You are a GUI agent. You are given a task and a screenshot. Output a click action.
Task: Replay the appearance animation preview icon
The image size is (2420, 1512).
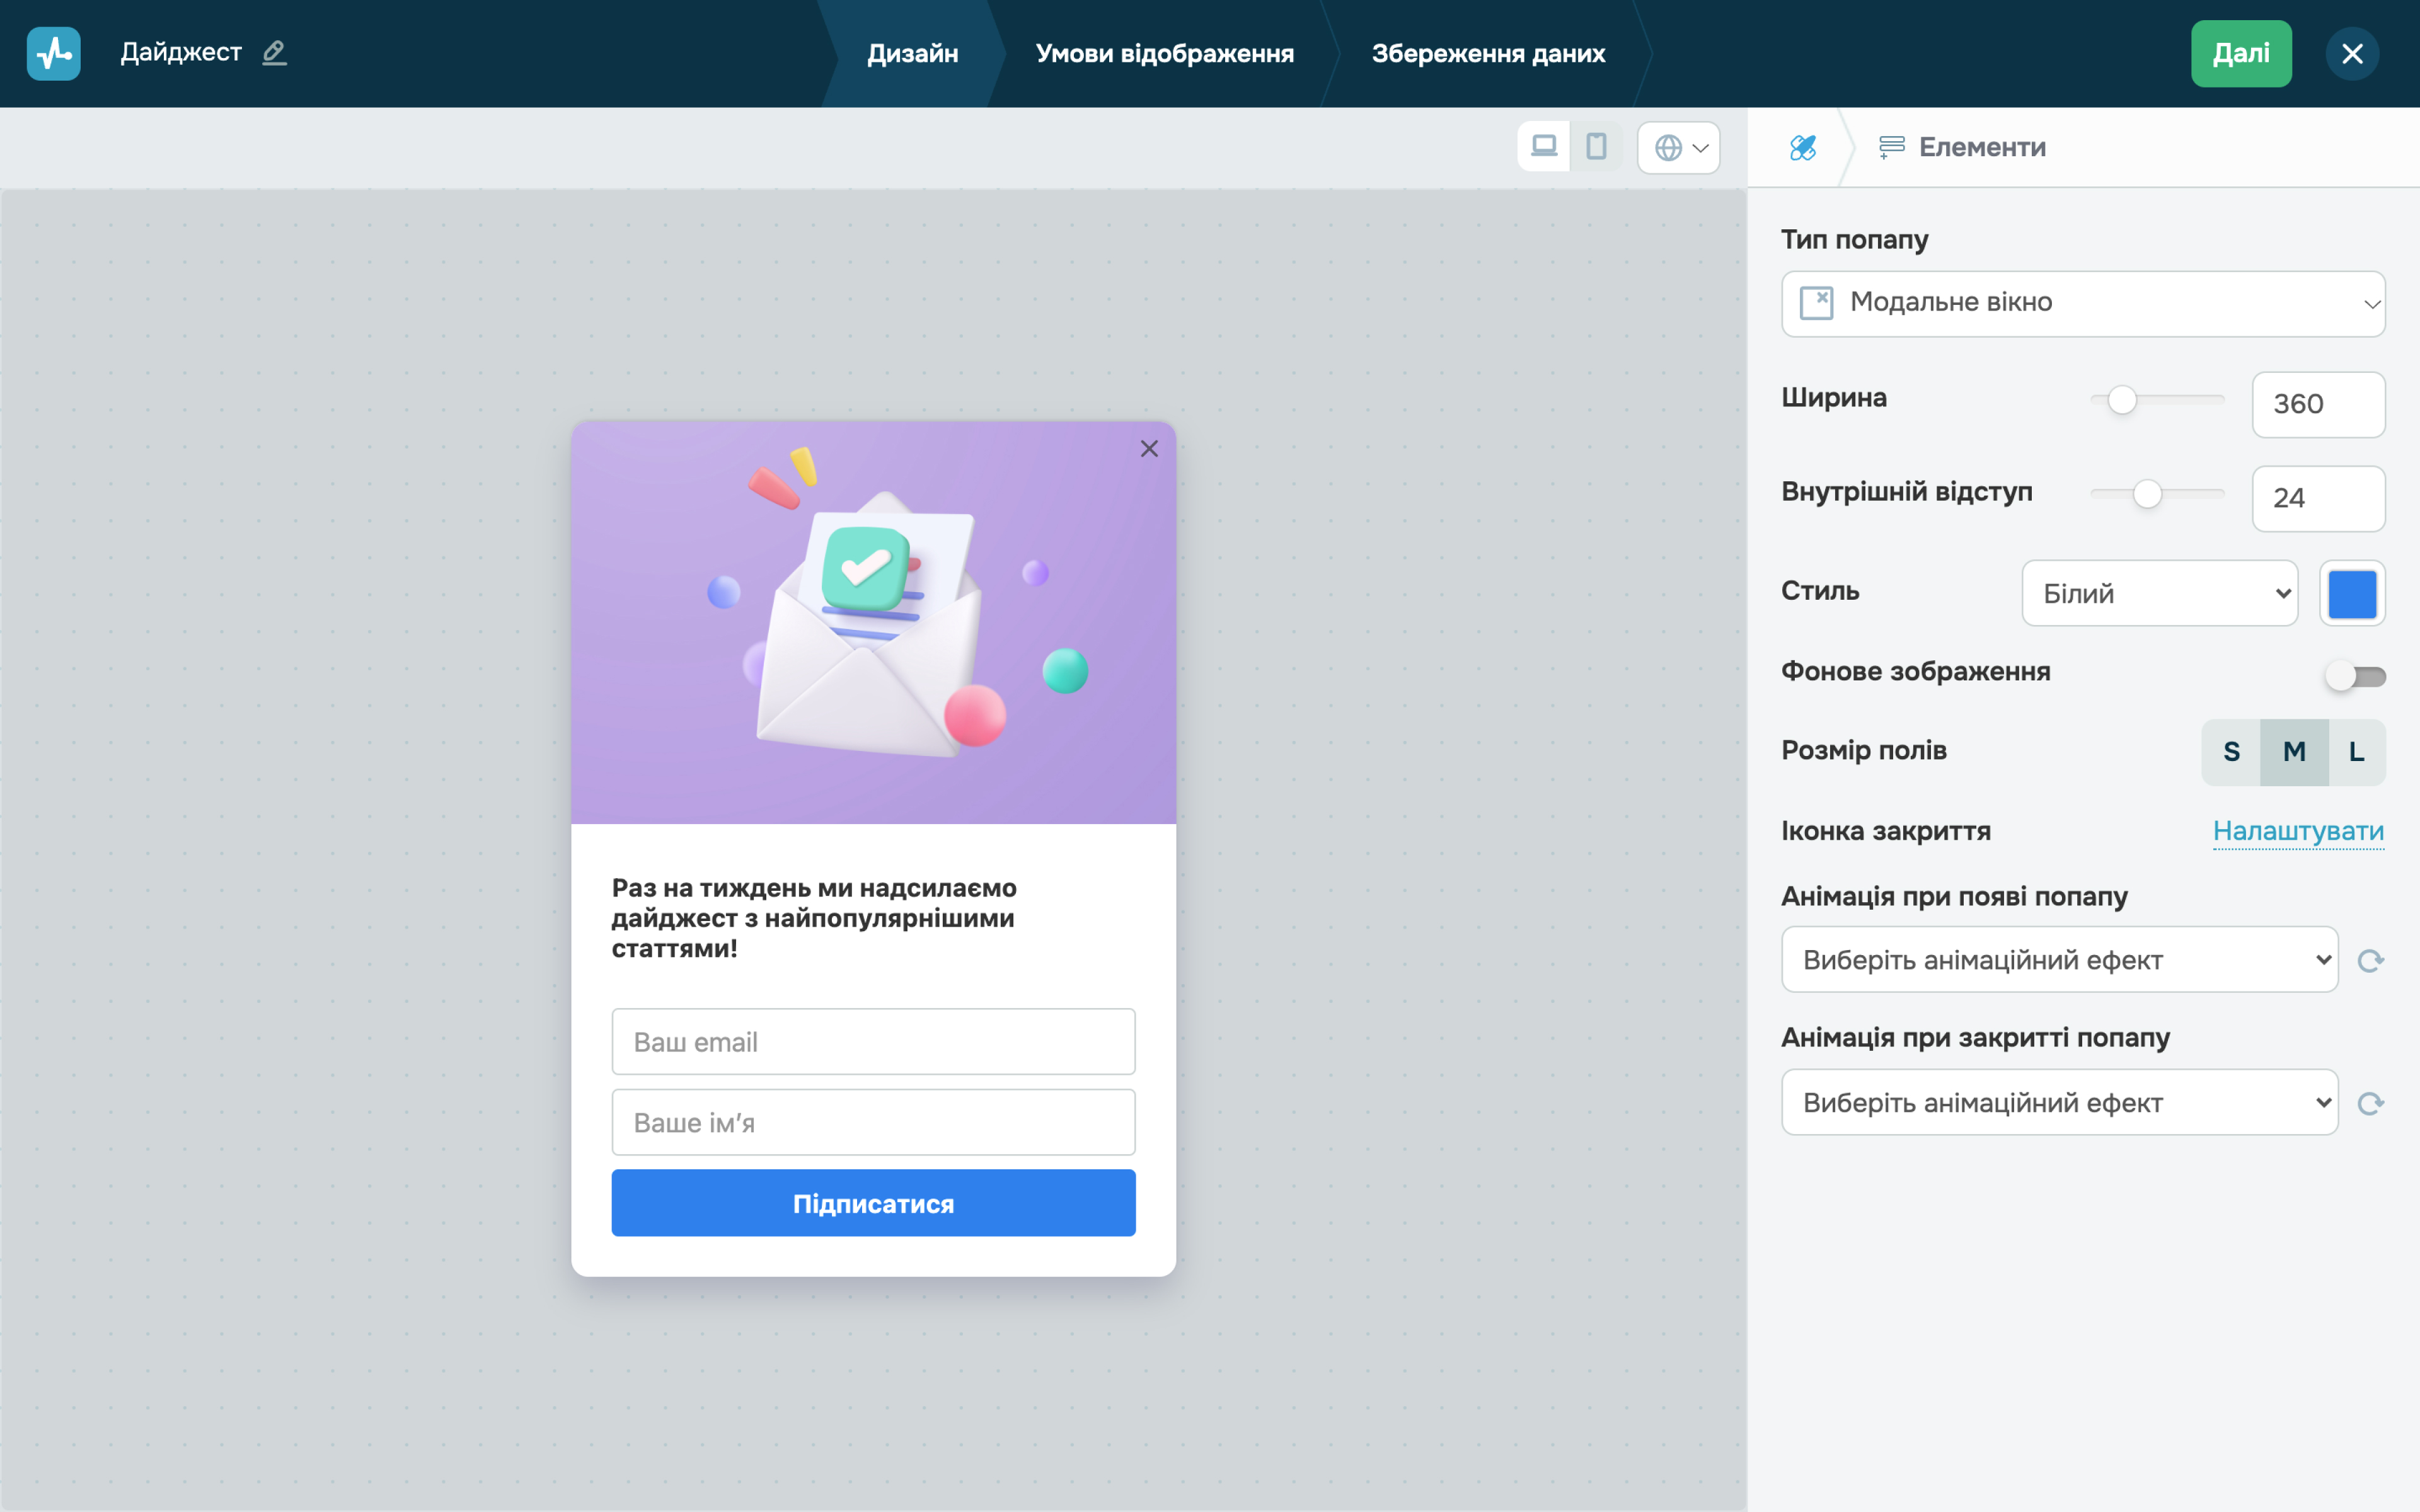point(2370,960)
